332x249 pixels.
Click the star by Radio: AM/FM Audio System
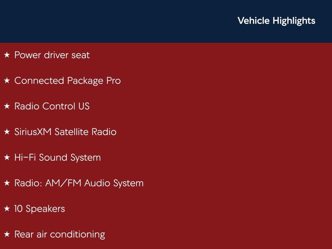pyautogui.click(x=7, y=184)
